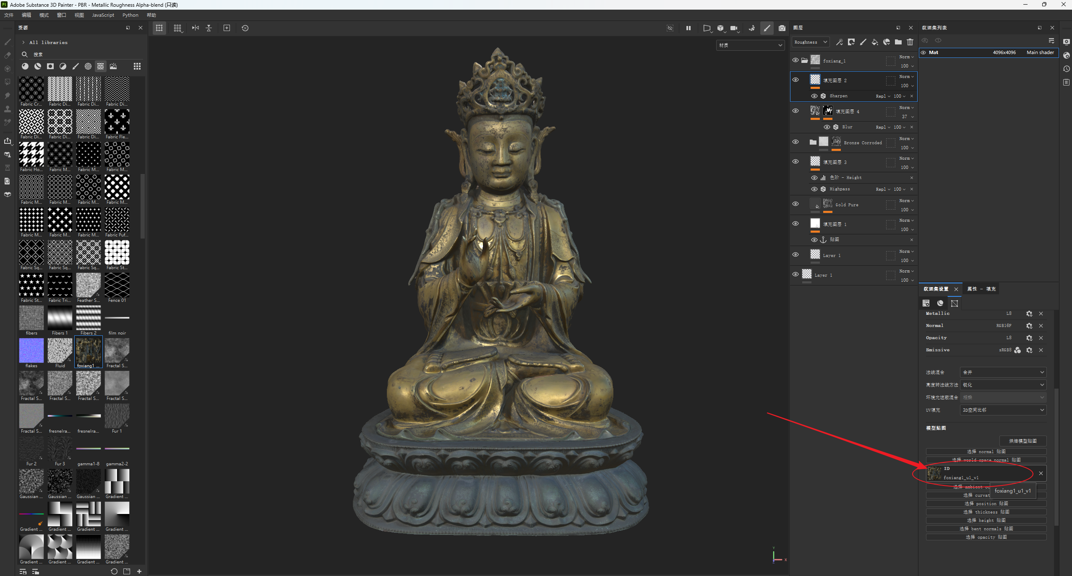Click the add effect magic wand icon
The image size is (1072, 576).
click(x=839, y=42)
